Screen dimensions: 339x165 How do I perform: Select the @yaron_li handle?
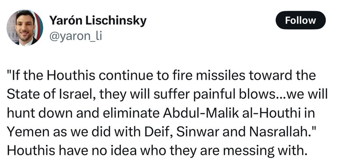76,37
